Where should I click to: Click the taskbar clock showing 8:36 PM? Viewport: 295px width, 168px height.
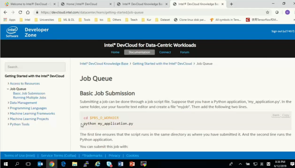tap(280, 164)
